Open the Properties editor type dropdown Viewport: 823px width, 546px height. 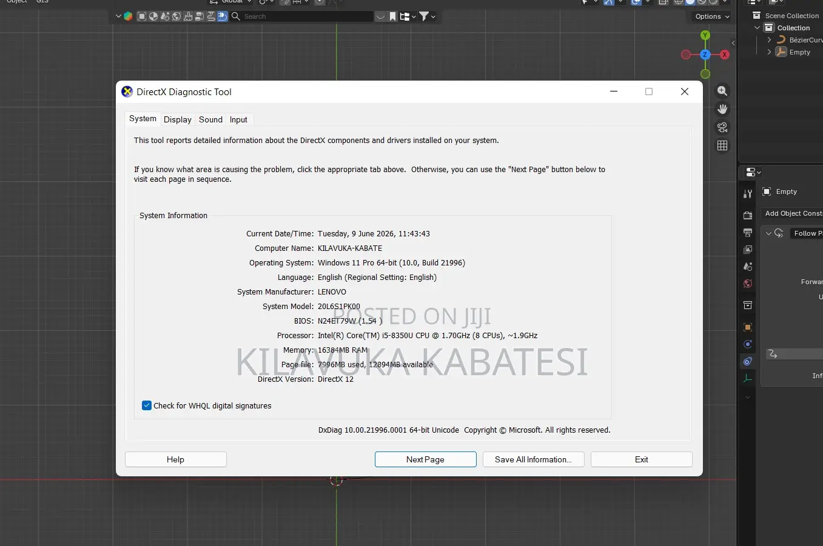coord(753,172)
